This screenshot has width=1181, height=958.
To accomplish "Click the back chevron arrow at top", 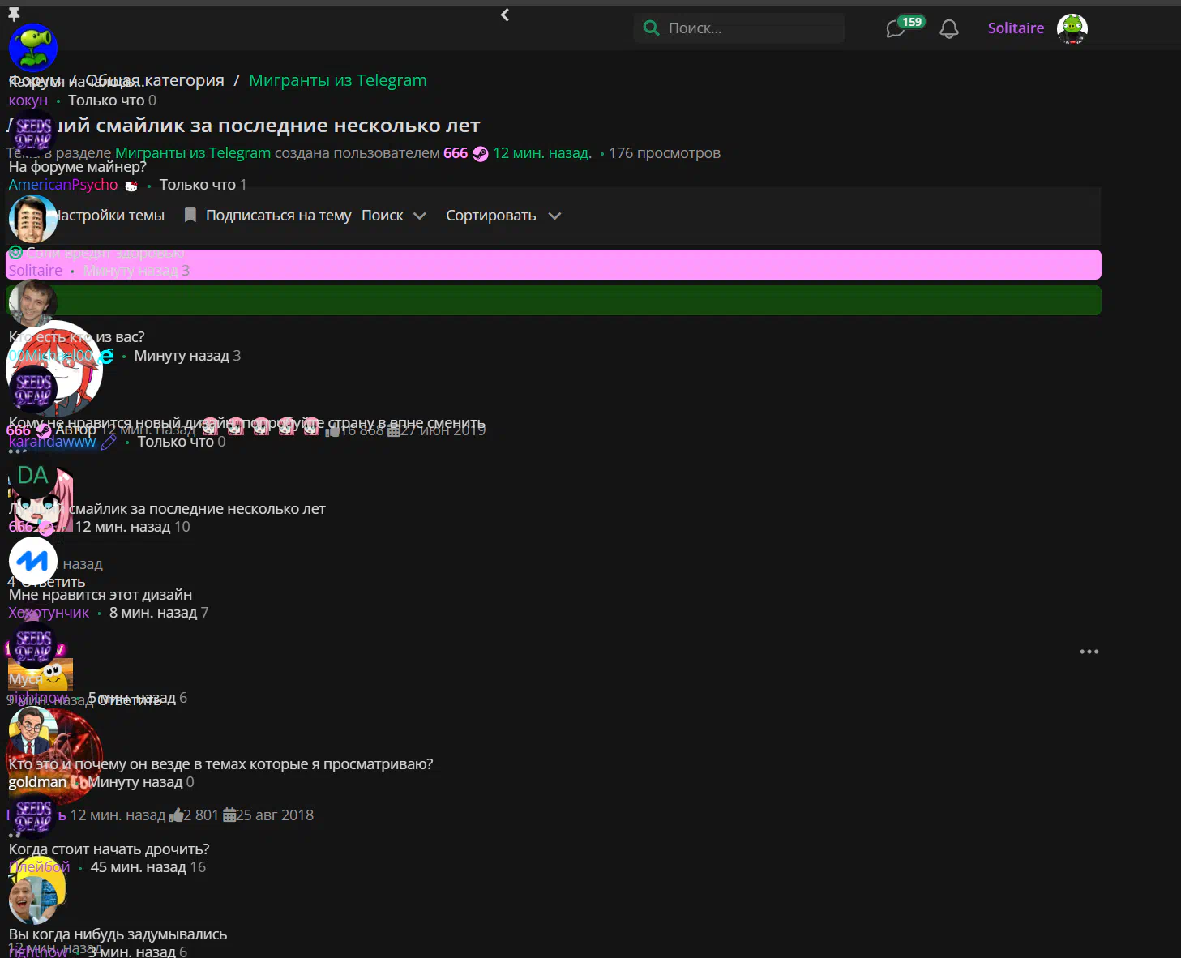I will [x=505, y=15].
